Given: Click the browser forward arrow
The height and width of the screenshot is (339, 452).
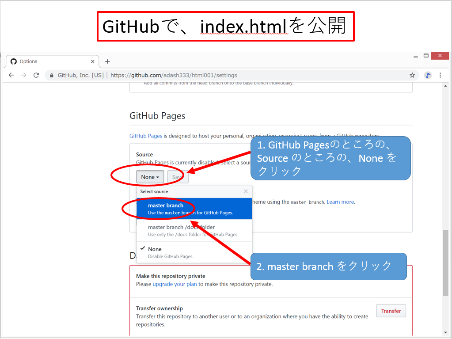Looking at the screenshot, I should pos(23,75).
